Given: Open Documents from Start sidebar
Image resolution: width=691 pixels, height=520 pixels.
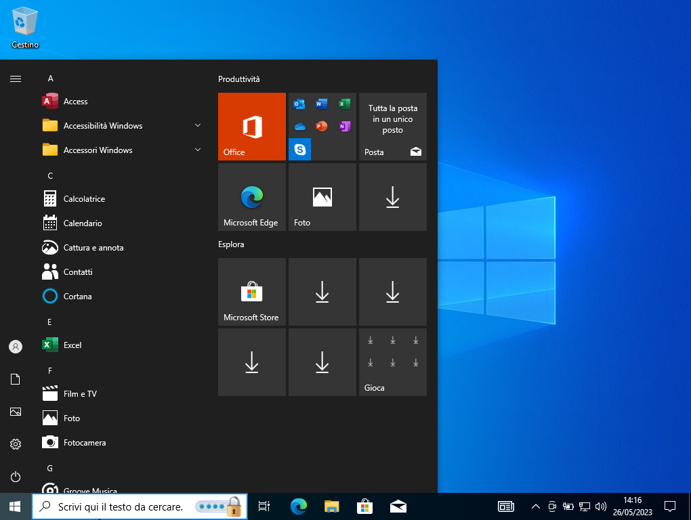Looking at the screenshot, I should [16, 379].
